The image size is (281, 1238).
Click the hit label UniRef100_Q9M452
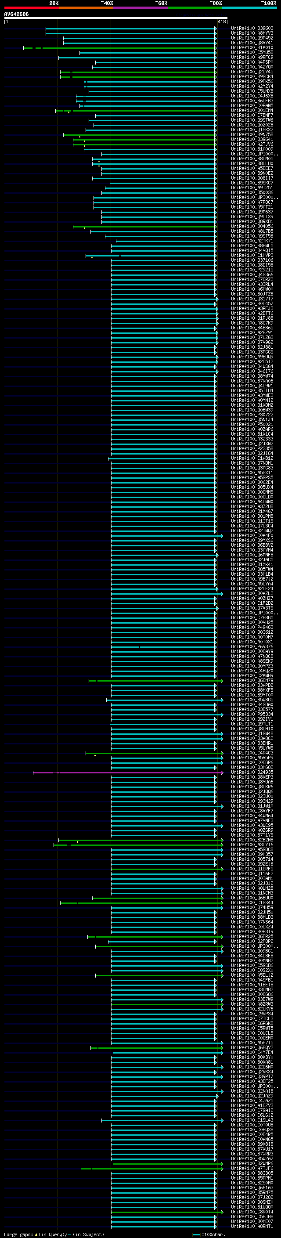(252, 38)
